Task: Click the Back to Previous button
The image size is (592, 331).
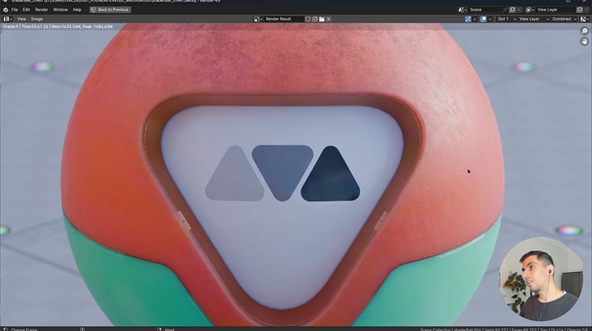Action: [x=110, y=10]
